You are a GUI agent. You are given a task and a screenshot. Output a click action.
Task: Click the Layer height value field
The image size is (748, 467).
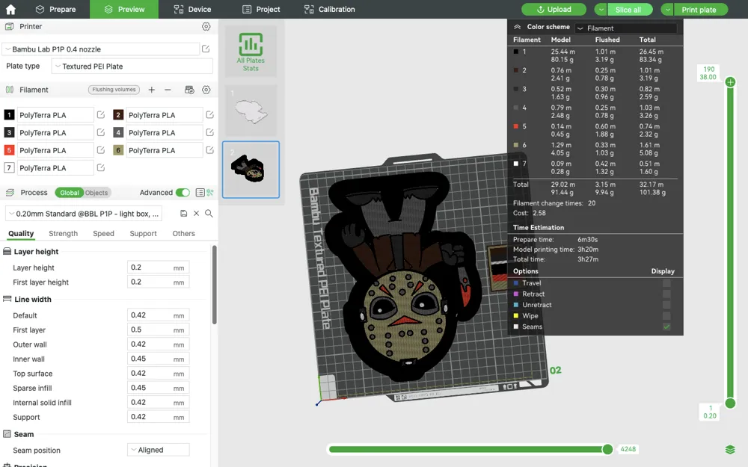tap(159, 267)
